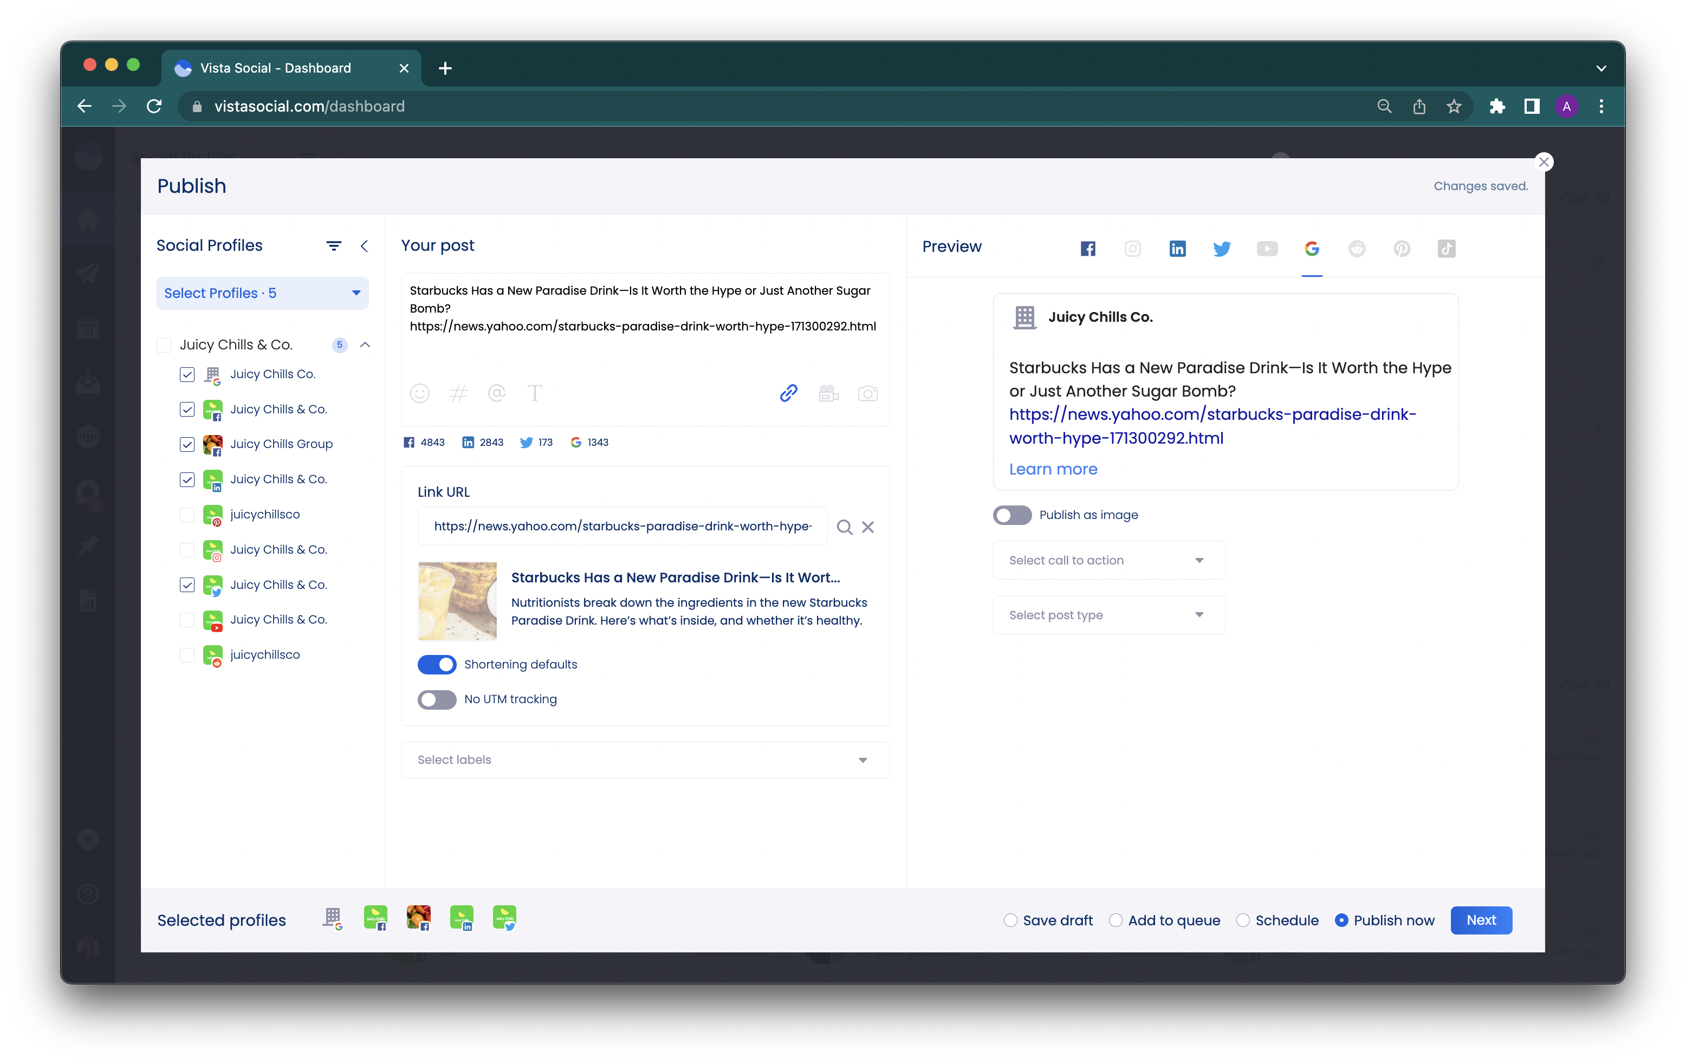The image size is (1686, 1064).
Task: Click the Juicy Chills Group selected avatar
Action: pyautogui.click(x=418, y=918)
